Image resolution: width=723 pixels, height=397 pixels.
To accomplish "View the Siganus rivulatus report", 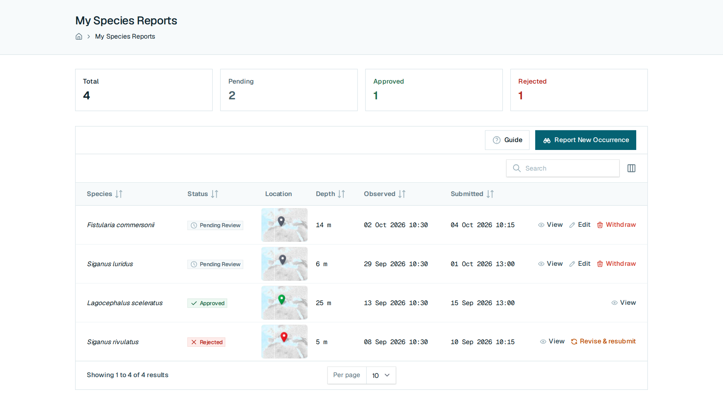I will [552, 341].
